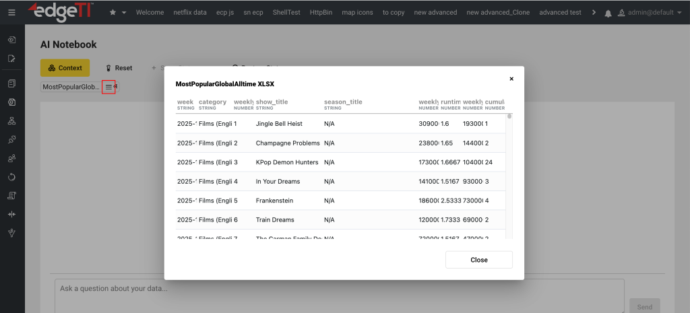Dismiss dialog with the X icon
Viewport: 690px width, 313px height.
(511, 79)
